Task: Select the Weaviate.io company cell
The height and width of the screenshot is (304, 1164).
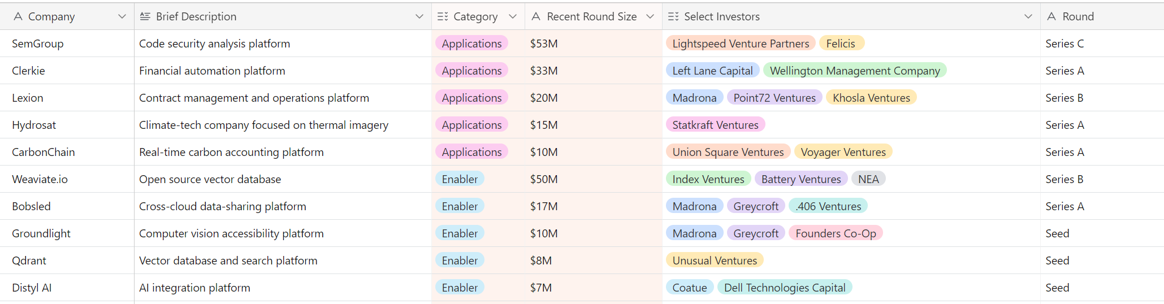Action: point(67,179)
